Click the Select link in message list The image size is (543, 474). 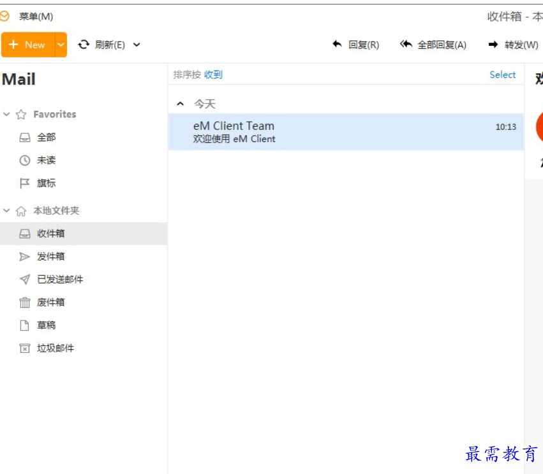coord(503,75)
